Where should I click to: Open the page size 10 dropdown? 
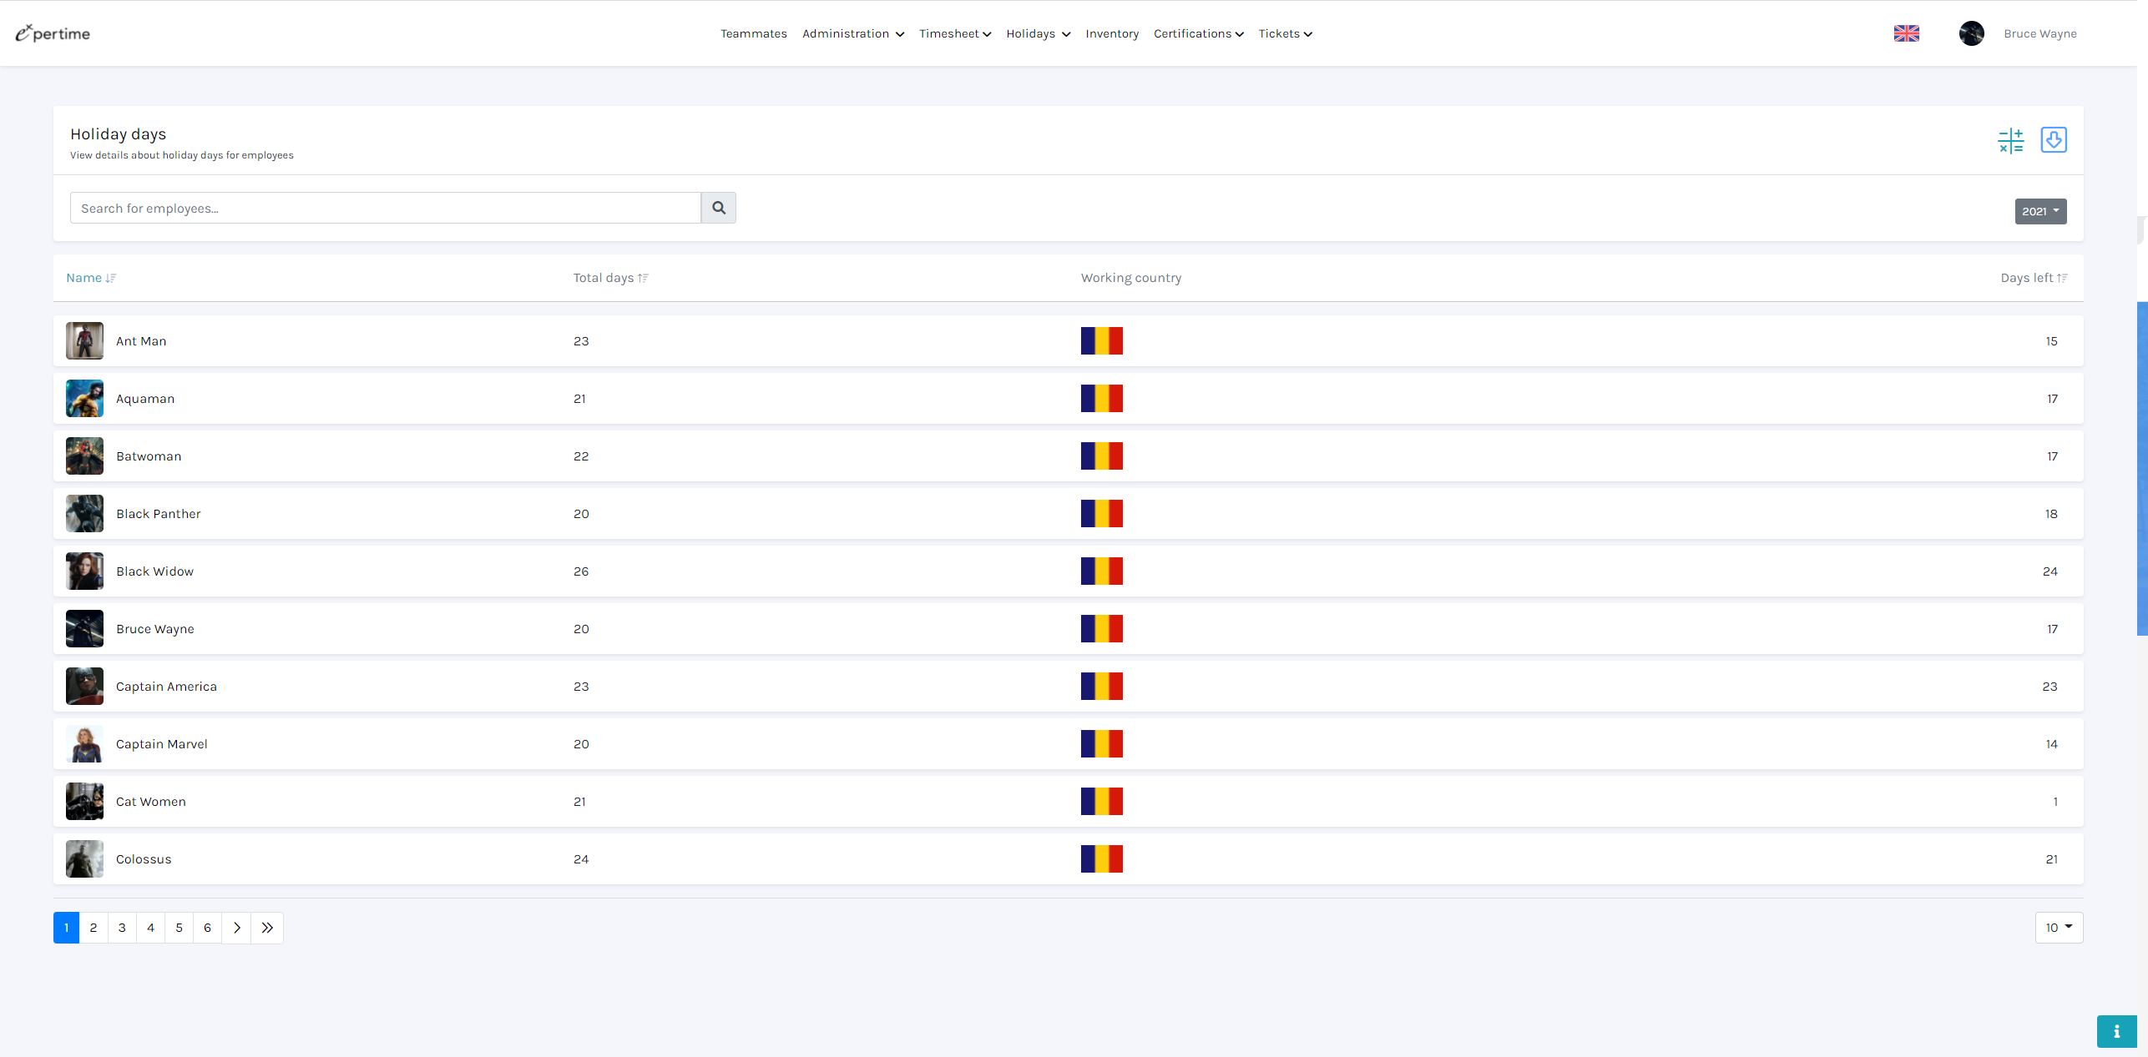(2059, 928)
